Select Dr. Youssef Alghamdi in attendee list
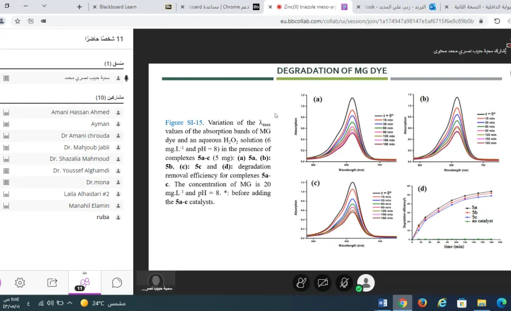511x311 pixels. [81, 170]
